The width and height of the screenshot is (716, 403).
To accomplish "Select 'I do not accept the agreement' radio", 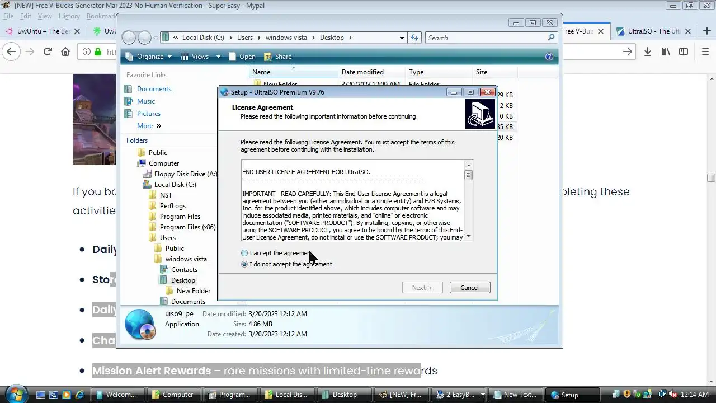I will (244, 264).
